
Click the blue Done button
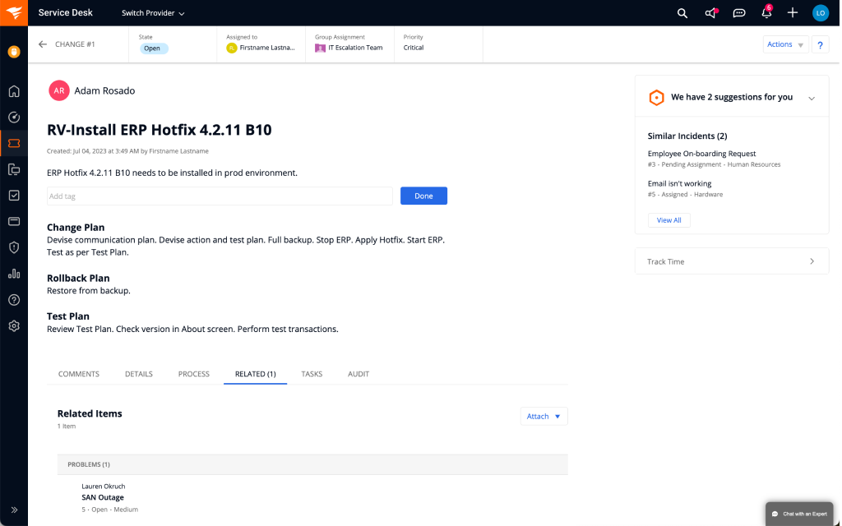(423, 196)
